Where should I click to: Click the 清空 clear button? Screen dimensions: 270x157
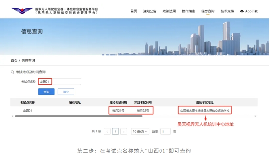tap(66, 92)
